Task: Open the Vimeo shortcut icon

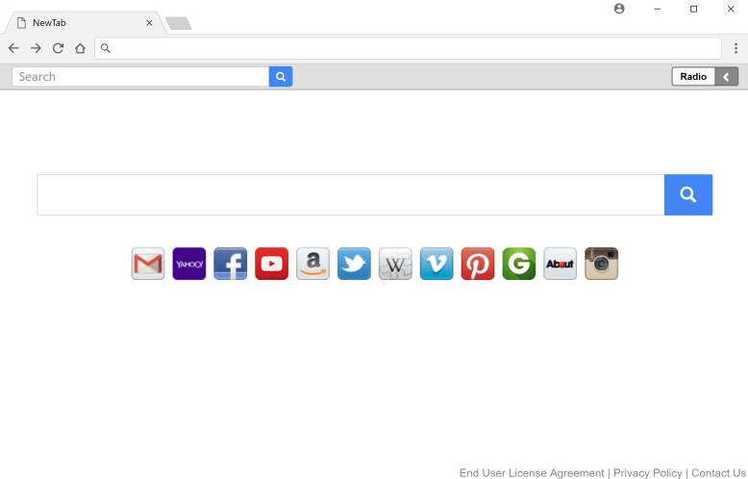Action: [436, 264]
